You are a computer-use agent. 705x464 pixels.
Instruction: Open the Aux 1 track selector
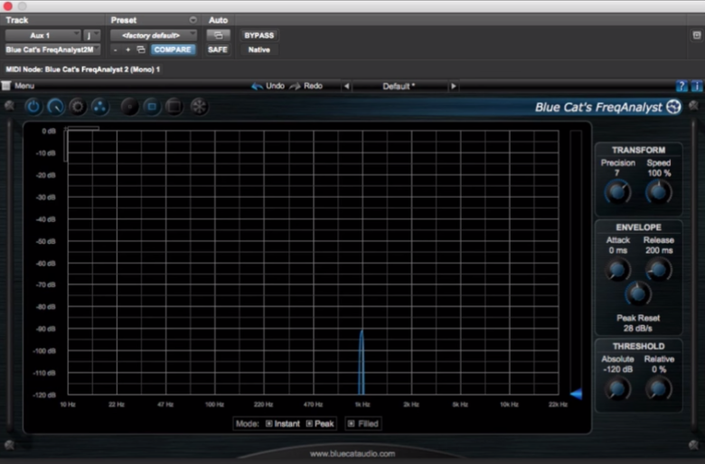[x=42, y=35]
